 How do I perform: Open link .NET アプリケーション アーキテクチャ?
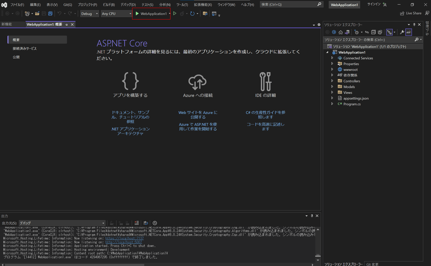(x=130, y=131)
